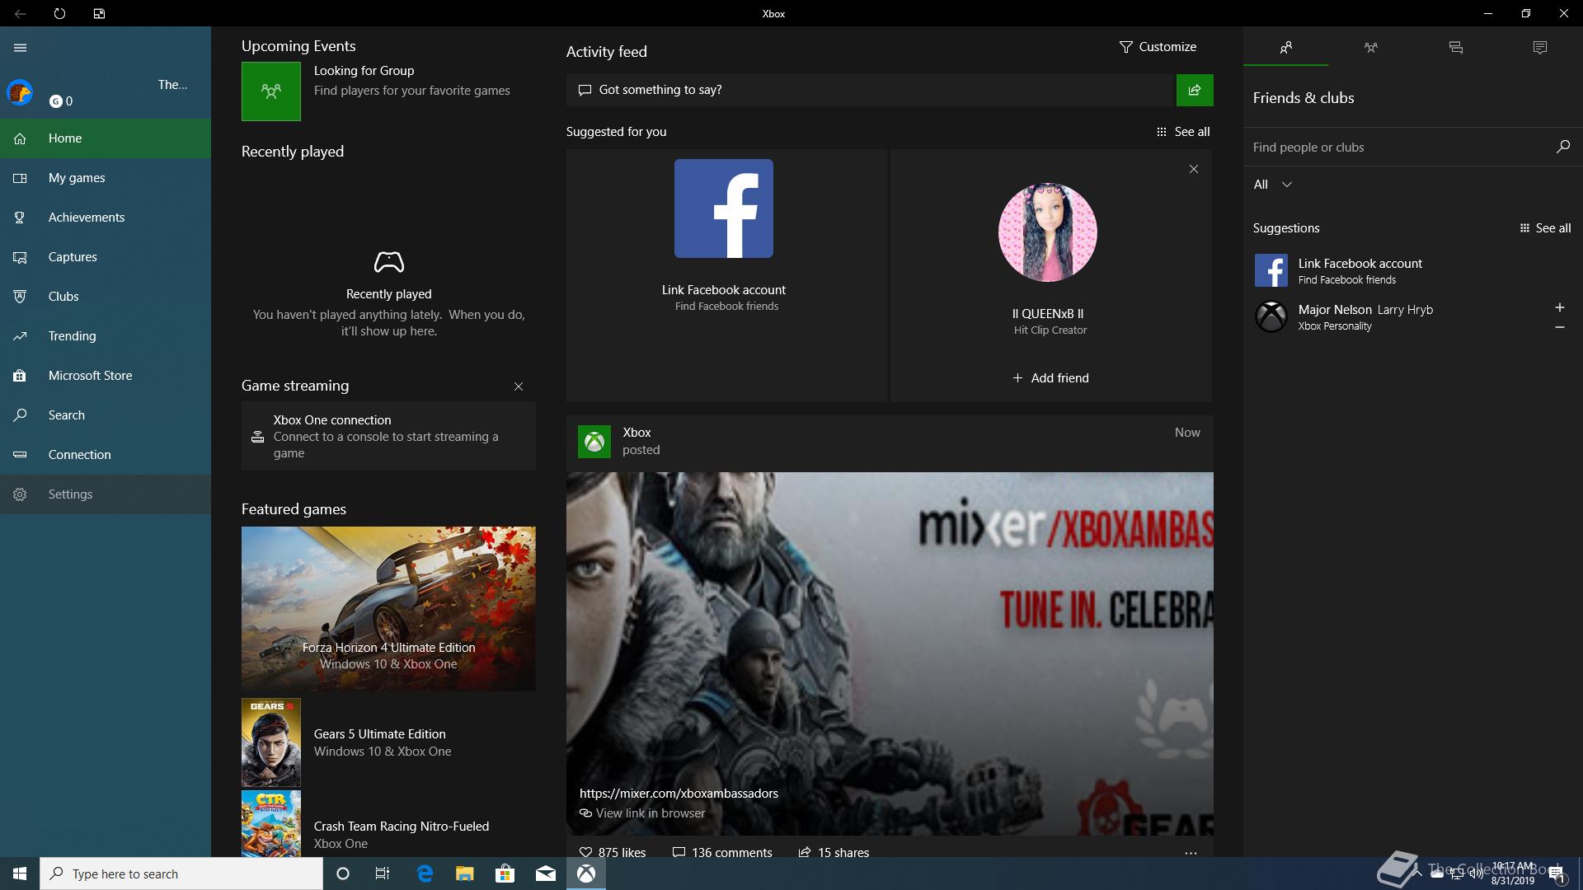Image resolution: width=1583 pixels, height=890 pixels.
Task: Click Xbox One connection card
Action: coord(388,436)
